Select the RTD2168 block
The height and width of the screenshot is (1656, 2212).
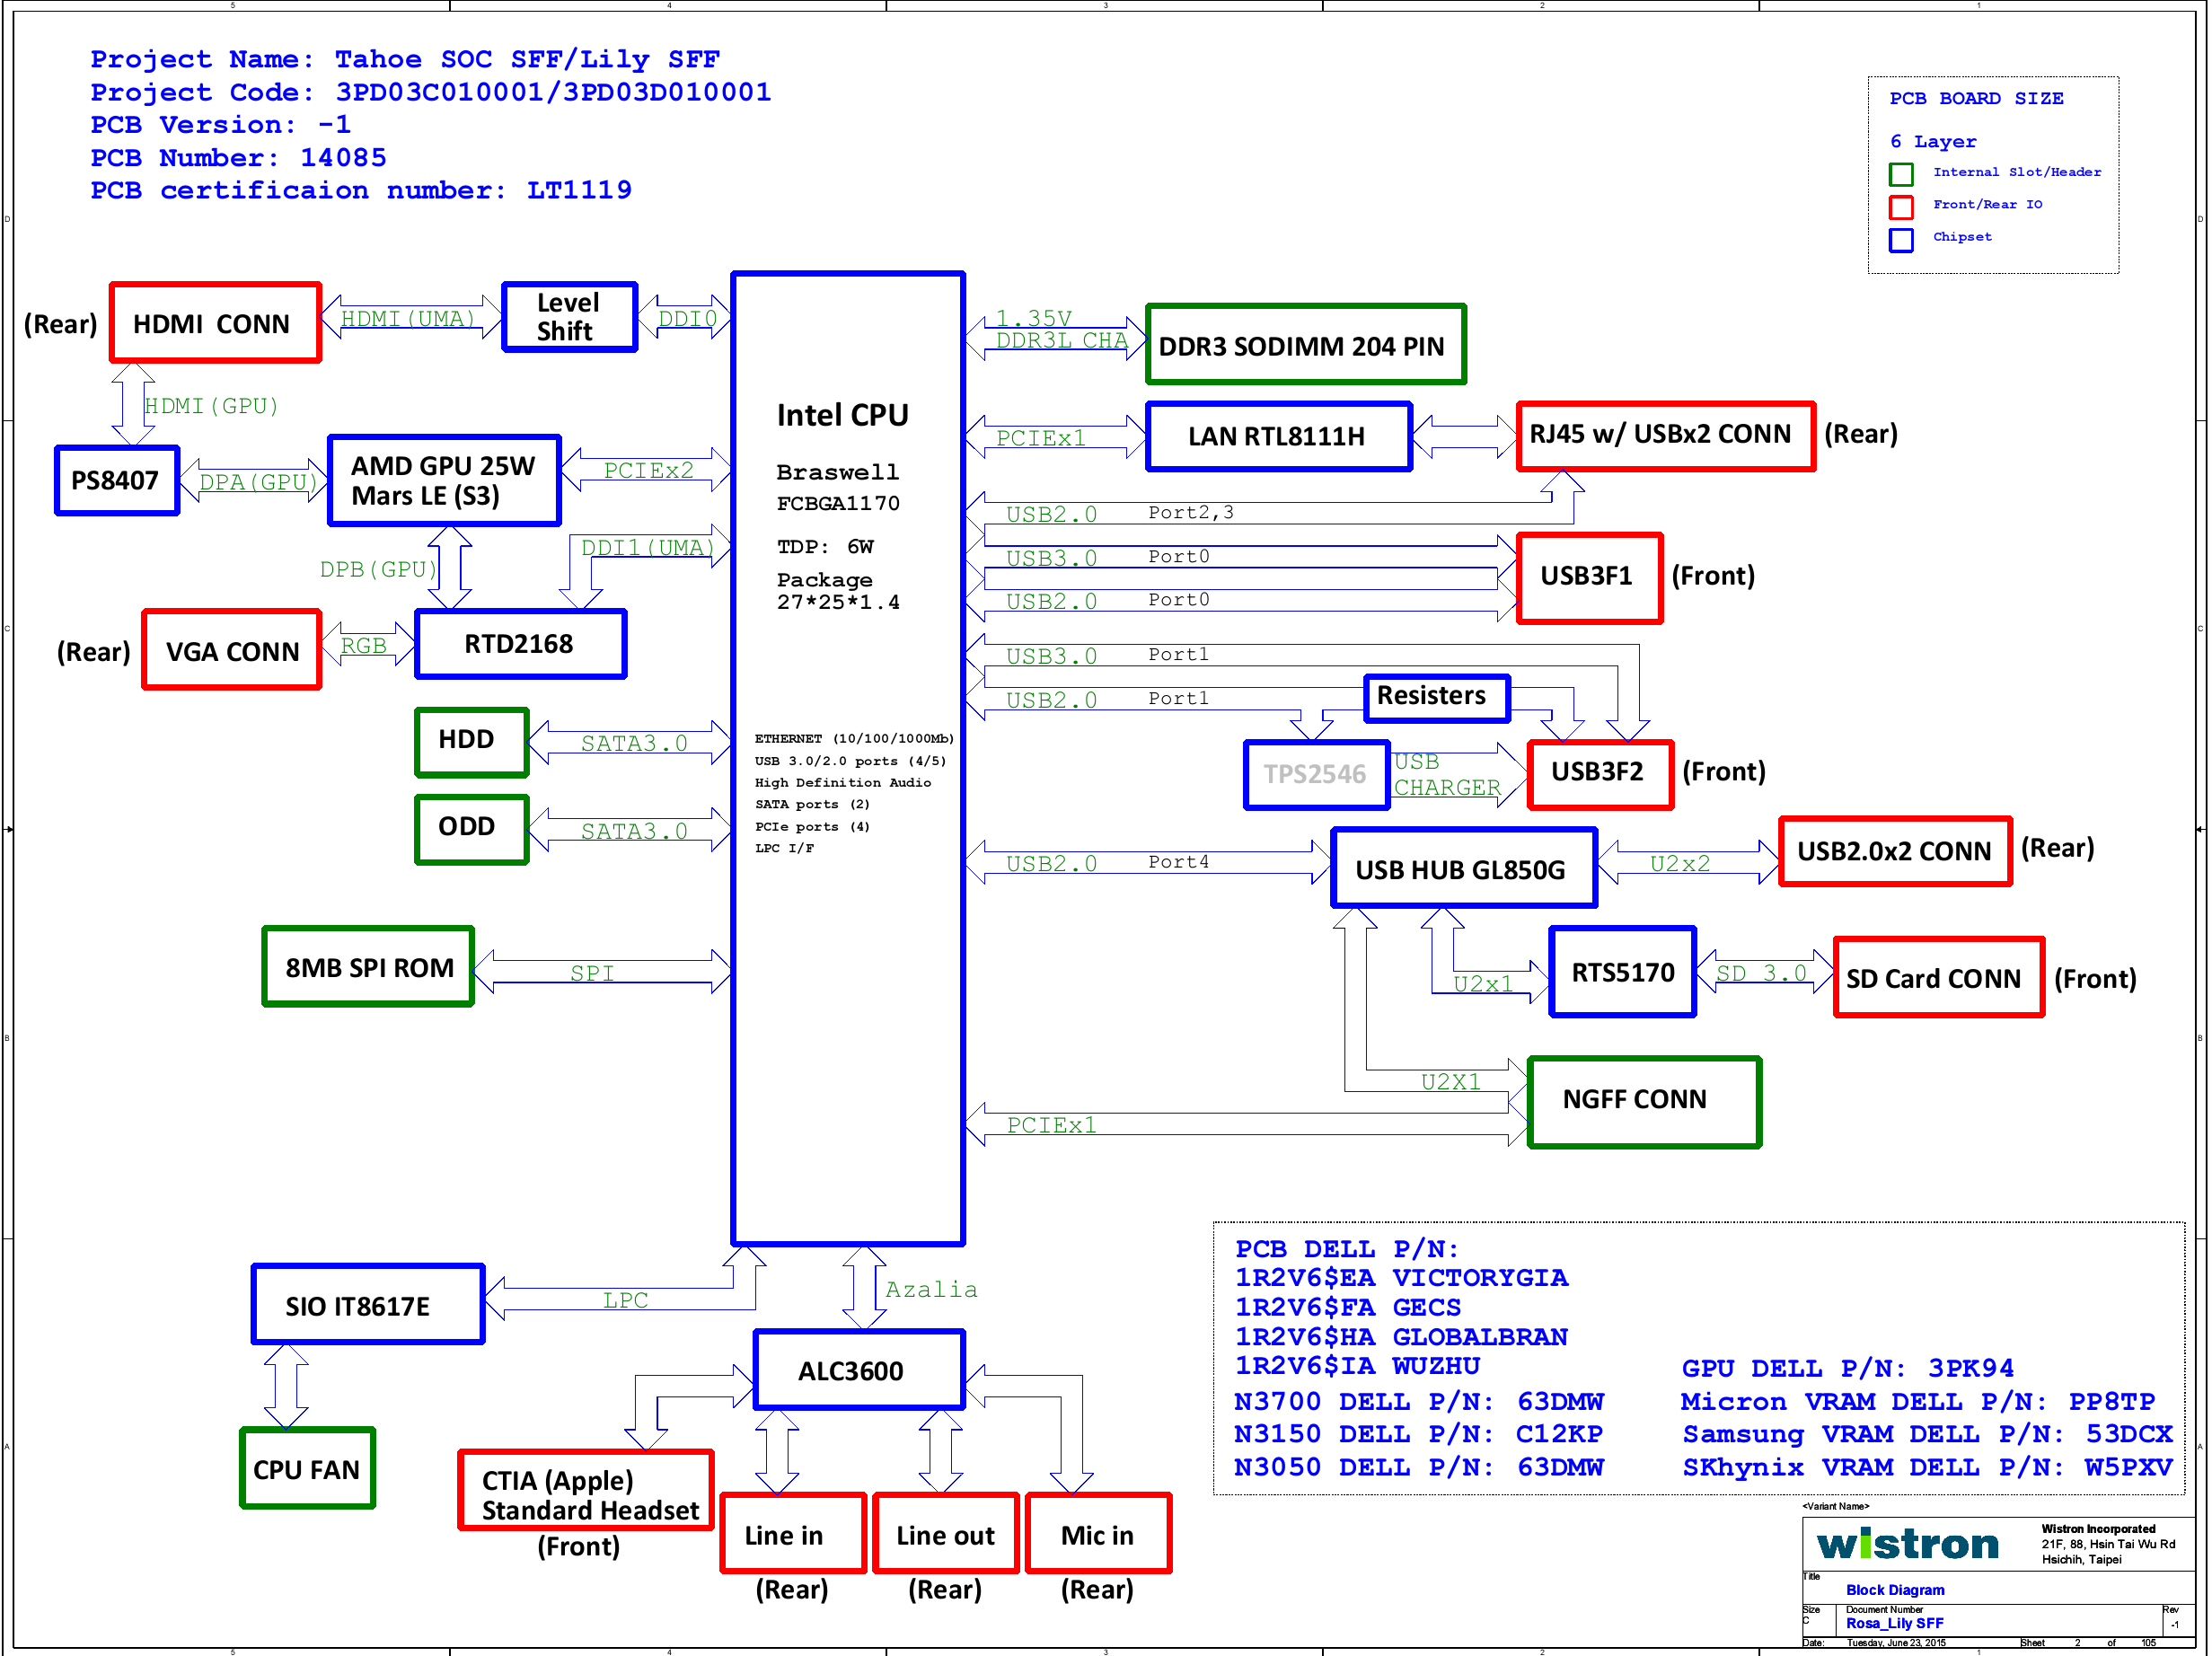[x=520, y=644]
